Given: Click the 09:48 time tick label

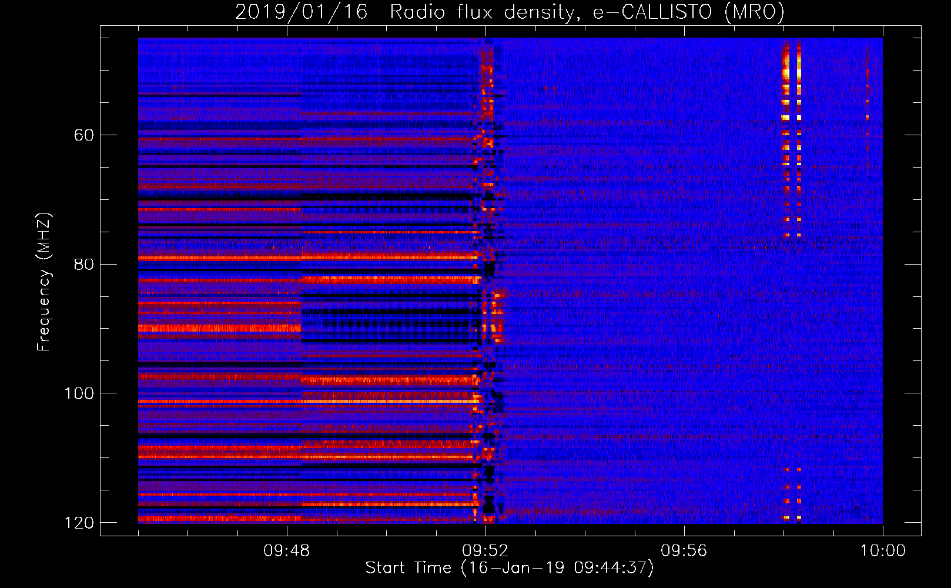Looking at the screenshot, I should (287, 551).
